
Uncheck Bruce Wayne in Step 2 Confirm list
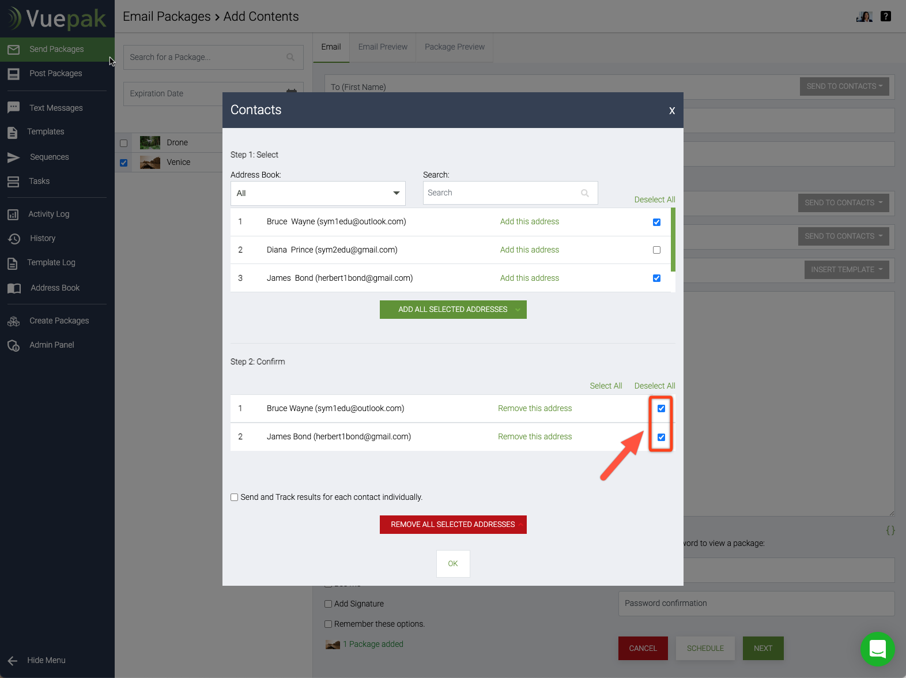click(661, 408)
